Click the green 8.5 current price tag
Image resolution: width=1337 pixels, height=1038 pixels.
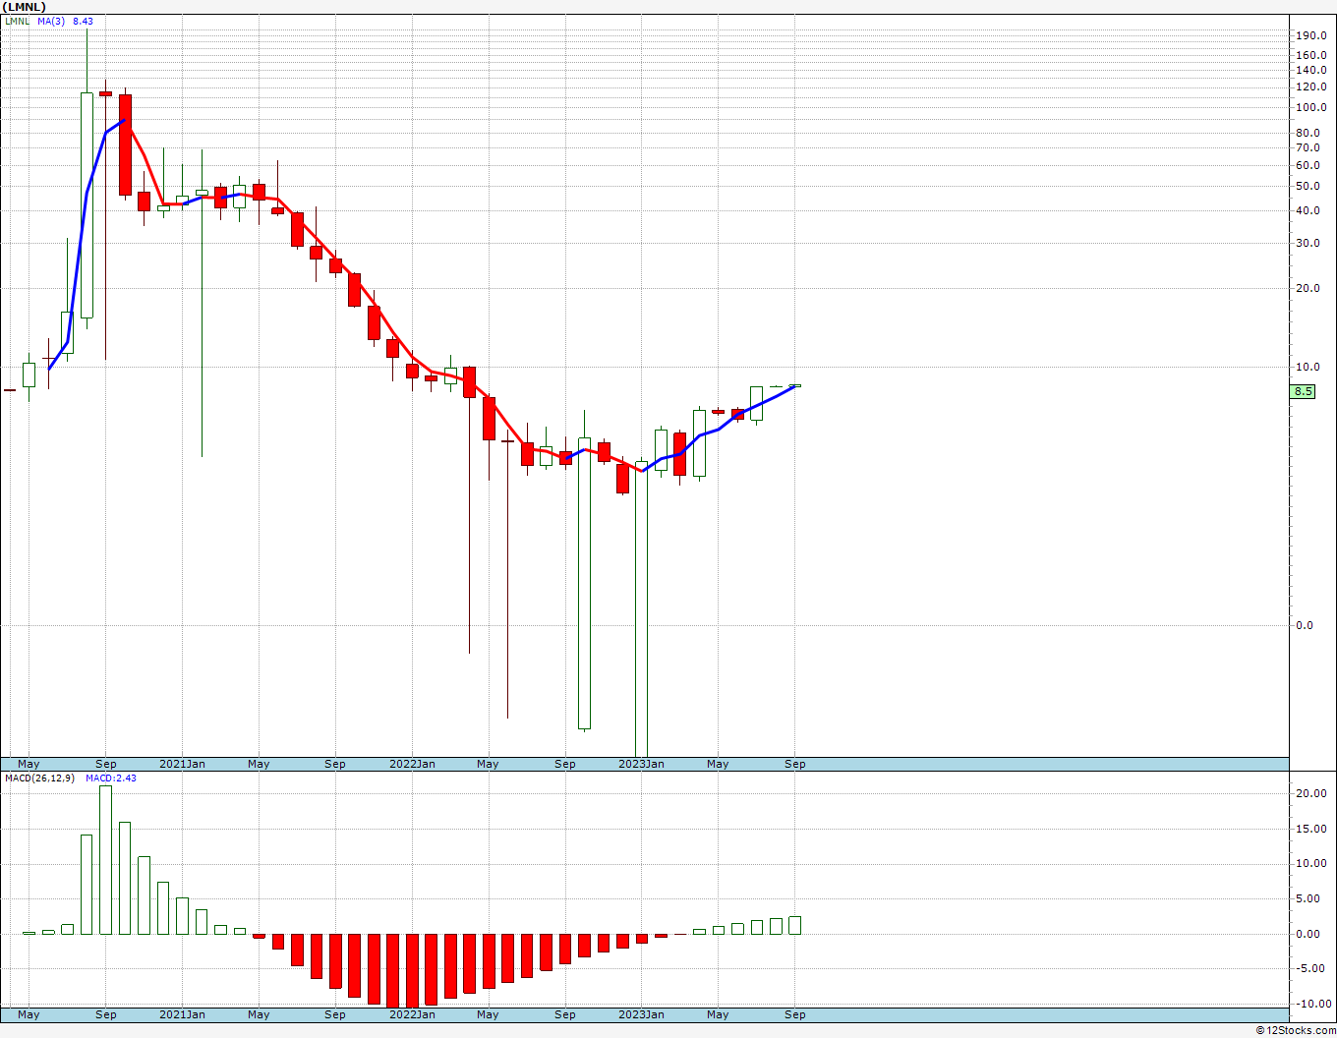click(1303, 391)
